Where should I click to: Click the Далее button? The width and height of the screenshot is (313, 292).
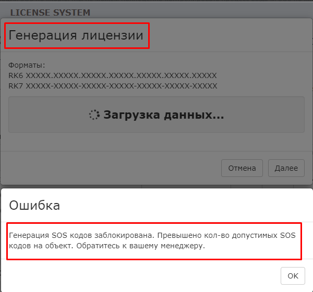pyautogui.click(x=286, y=168)
